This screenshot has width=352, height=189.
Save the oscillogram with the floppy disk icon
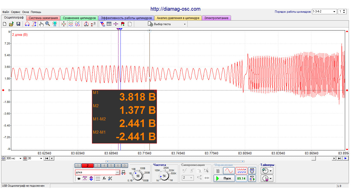pyautogui.click(x=18, y=24)
